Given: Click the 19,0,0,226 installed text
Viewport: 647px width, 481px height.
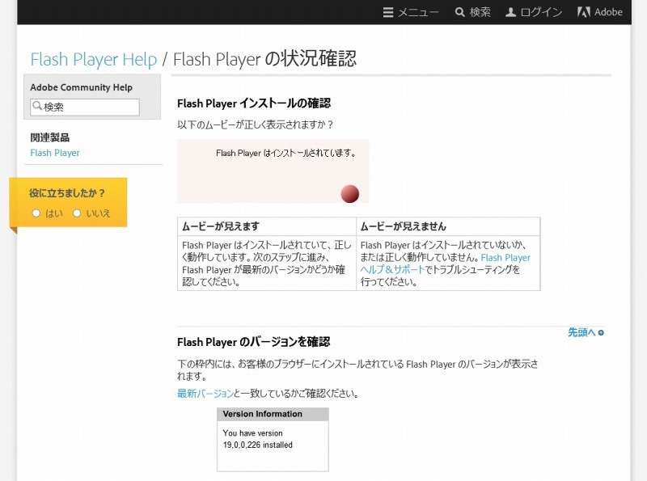Looking at the screenshot, I should pyautogui.click(x=257, y=445).
